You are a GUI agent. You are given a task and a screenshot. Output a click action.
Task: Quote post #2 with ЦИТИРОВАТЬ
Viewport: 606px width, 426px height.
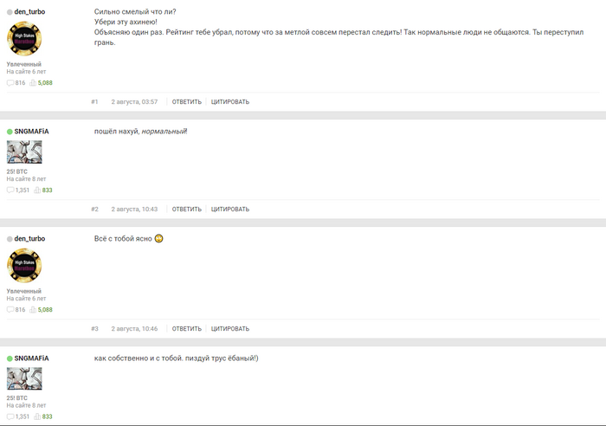tap(230, 210)
